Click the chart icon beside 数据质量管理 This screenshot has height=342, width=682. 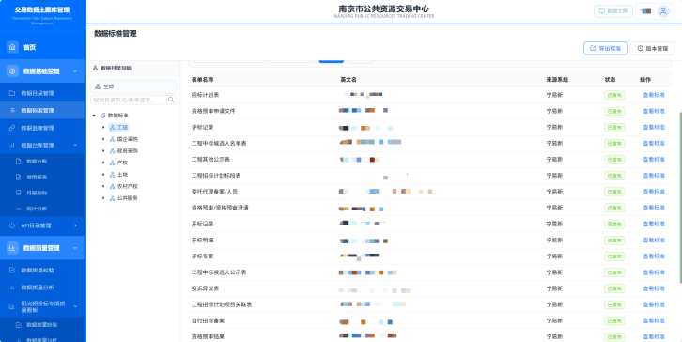pos(12,248)
